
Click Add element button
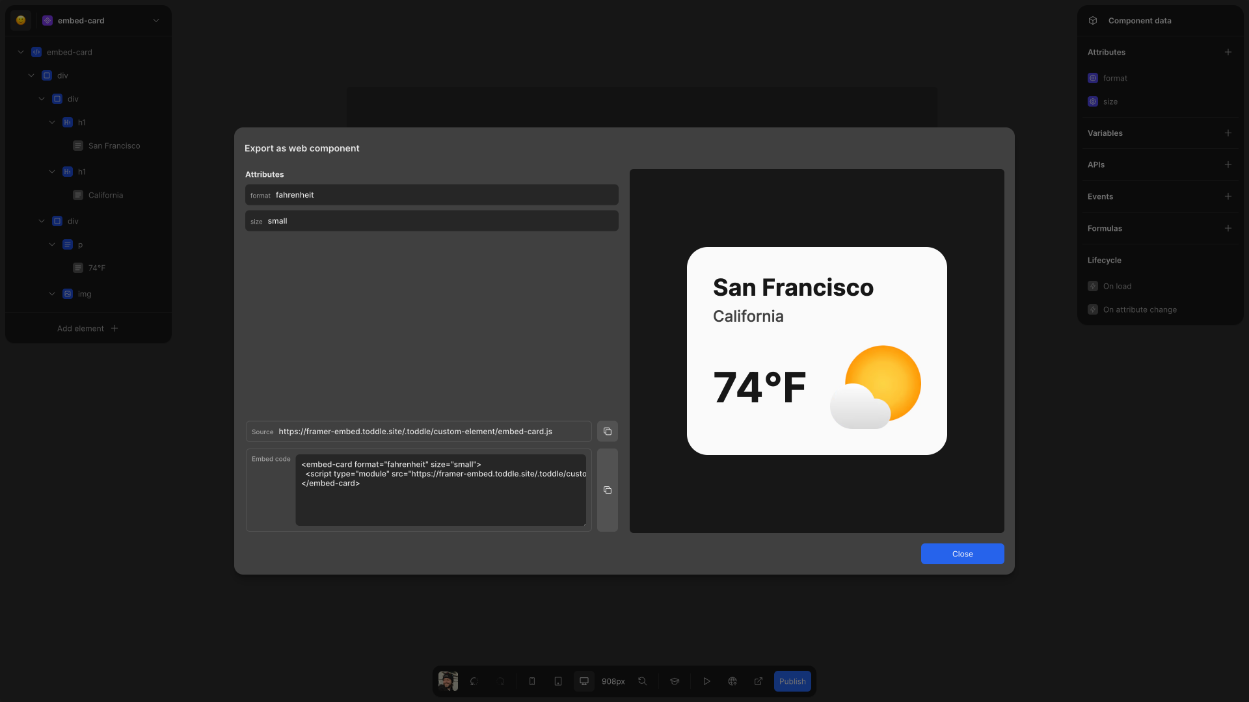88,328
